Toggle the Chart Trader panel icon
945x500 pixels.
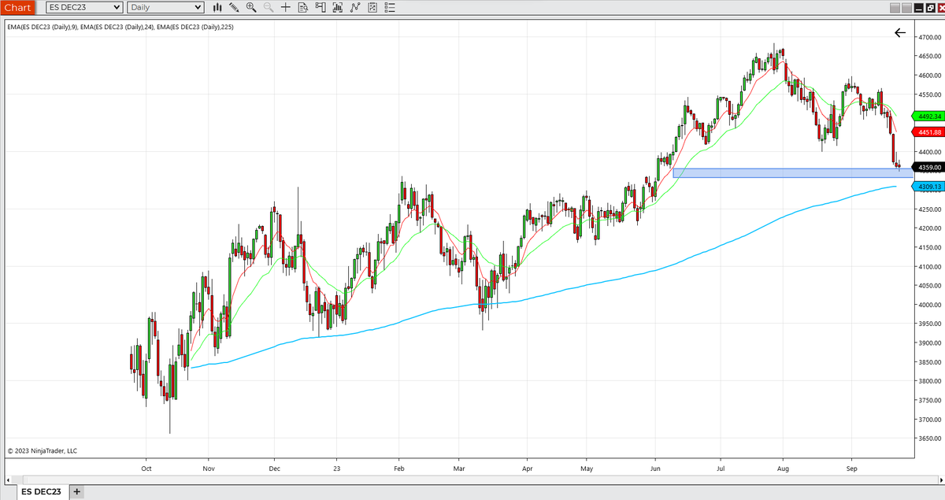pos(320,8)
